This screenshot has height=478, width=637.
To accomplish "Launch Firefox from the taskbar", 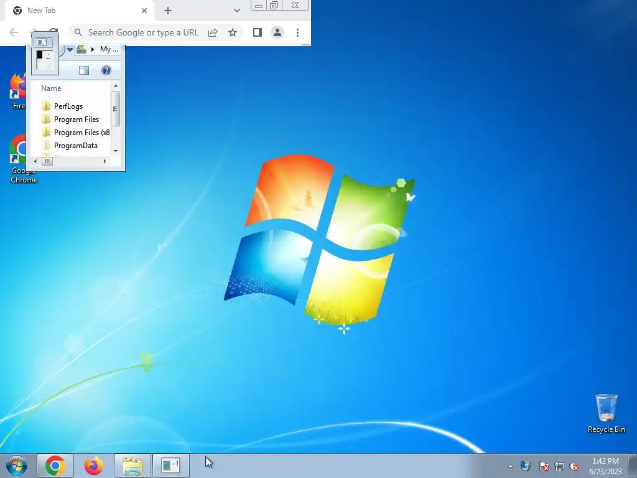I will (x=93, y=466).
